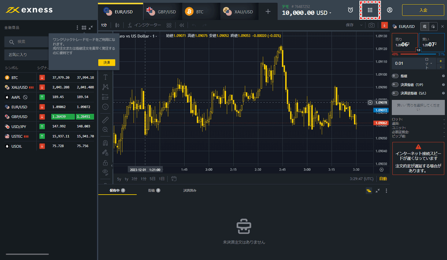
Task: Switch to the GBP/USD tab
Action: coord(162,12)
